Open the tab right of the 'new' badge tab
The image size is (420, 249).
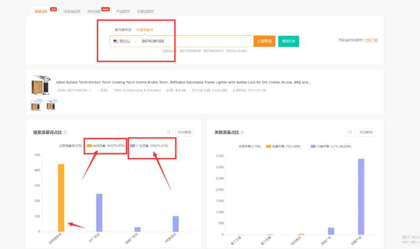click(123, 12)
